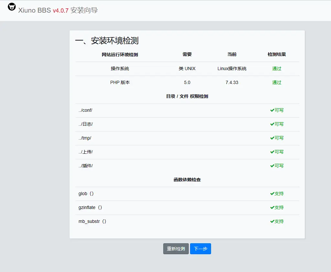
Task: Click the green checkmark for ../tmp/
Action: pyautogui.click(x=272, y=138)
